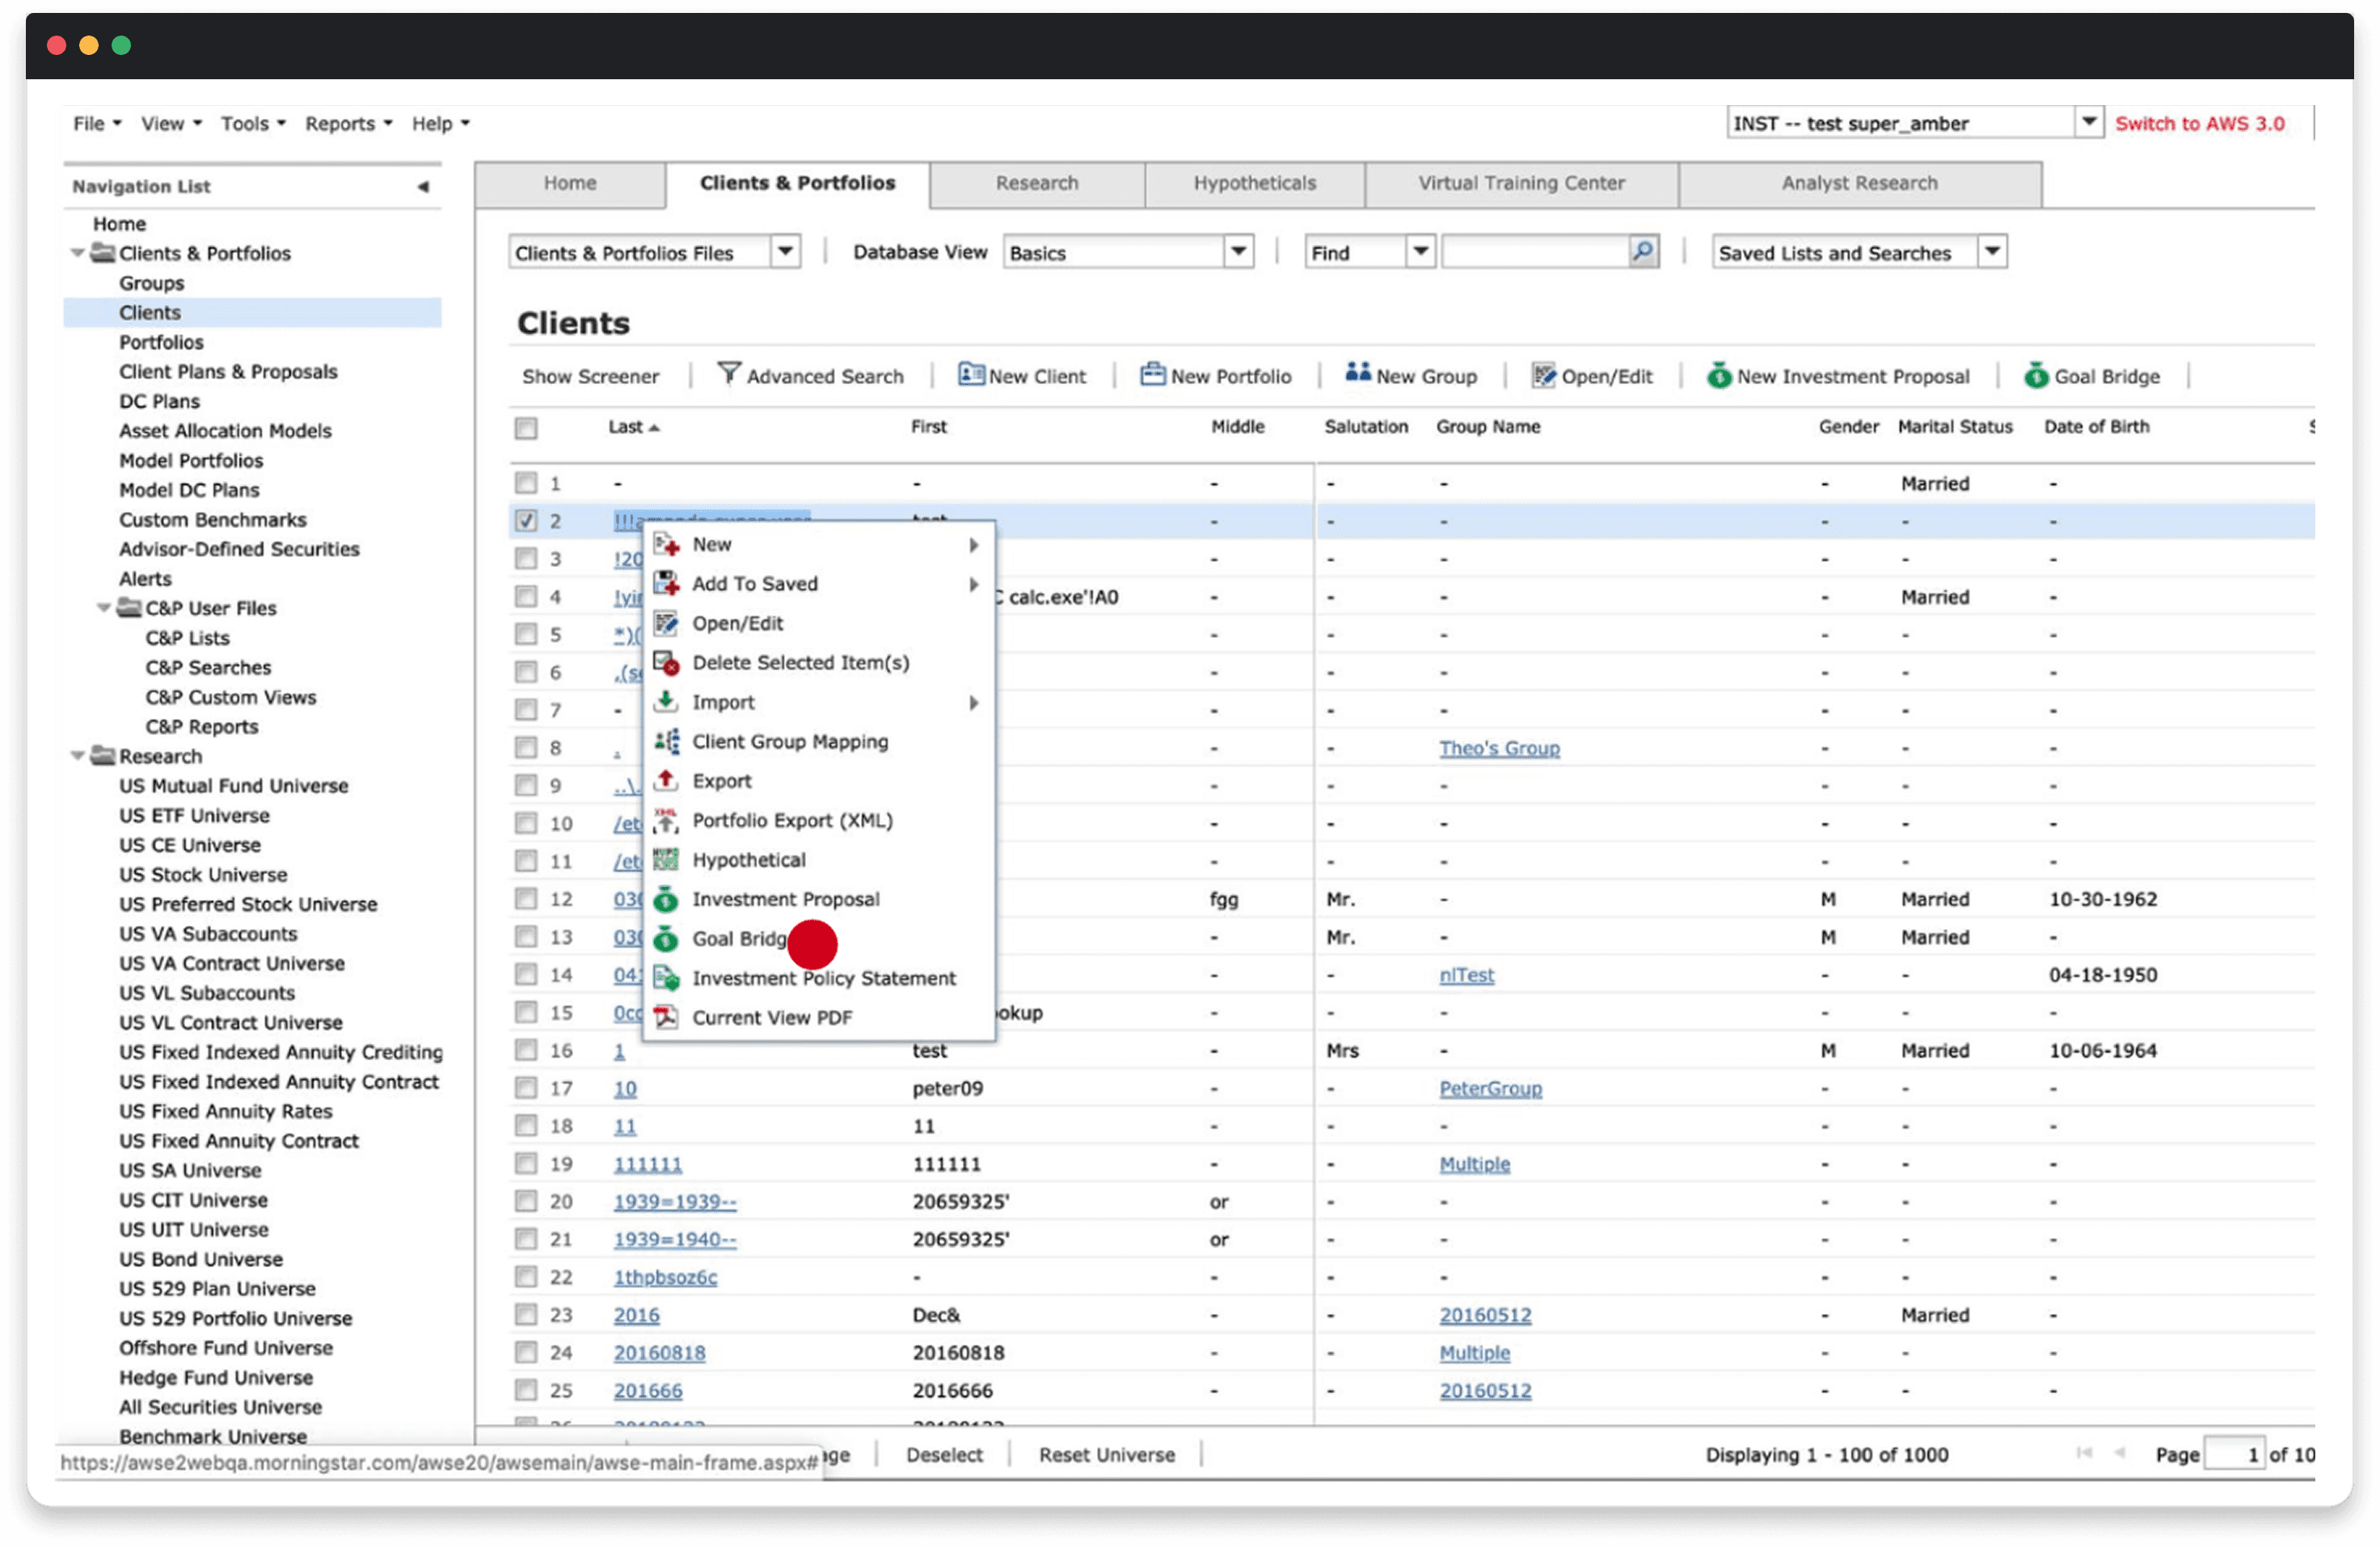Expand the Saved Lists and Searches dropdown

pyautogui.click(x=1991, y=252)
